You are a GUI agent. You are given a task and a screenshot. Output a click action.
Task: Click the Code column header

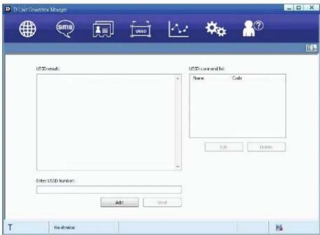point(237,78)
